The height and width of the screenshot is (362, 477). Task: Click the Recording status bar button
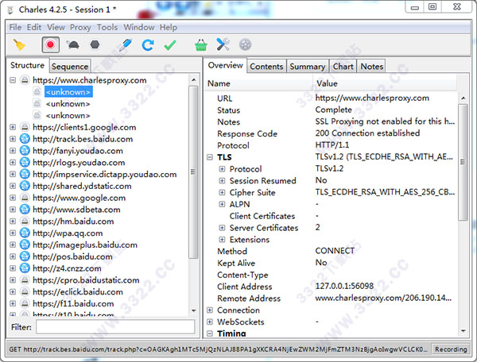click(451, 349)
